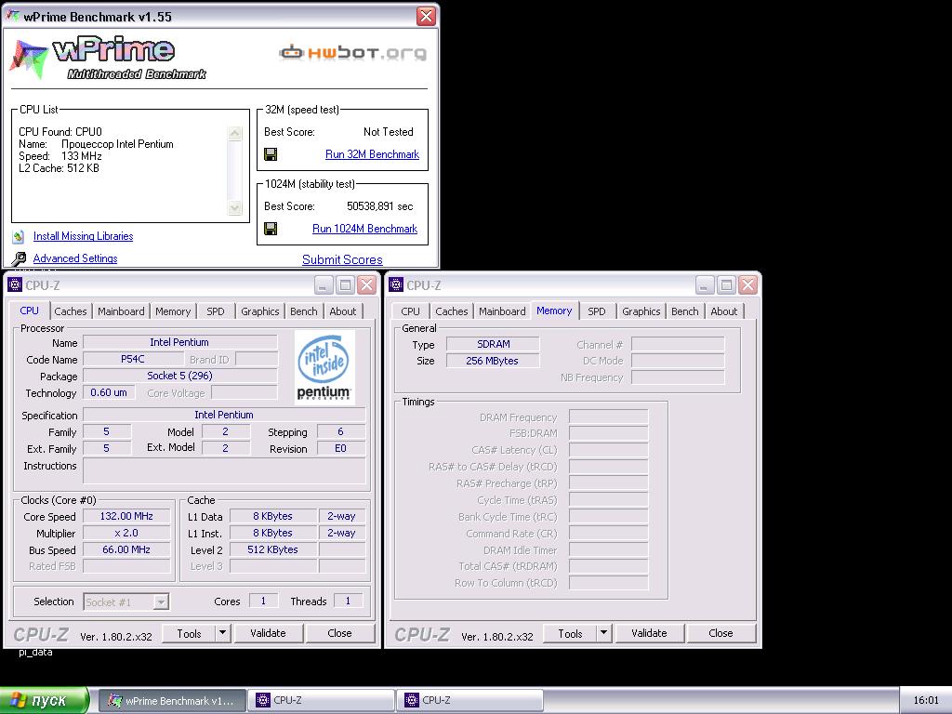
Task: Click wPrime title bar icon
Action: click(12, 17)
